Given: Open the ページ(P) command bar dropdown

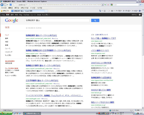Looking at the screenshot, I should point(118,11).
